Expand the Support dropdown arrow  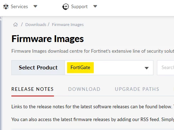(95, 6)
